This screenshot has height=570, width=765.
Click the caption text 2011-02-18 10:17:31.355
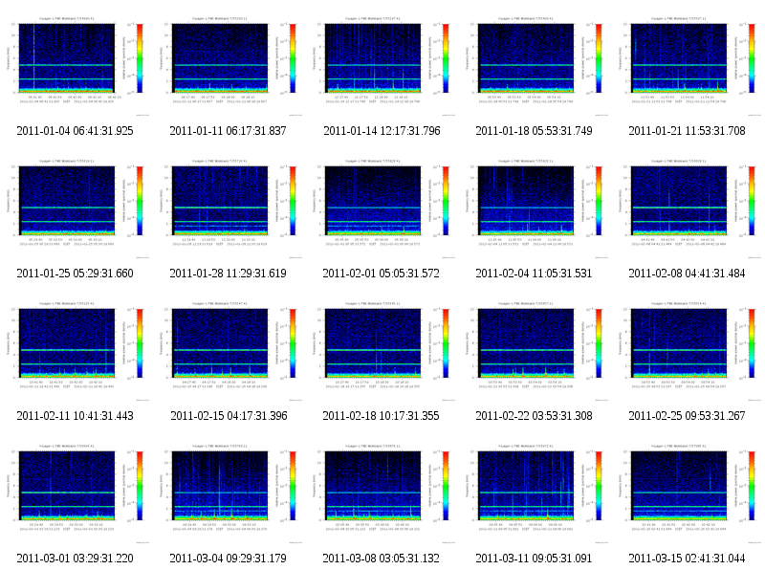[x=381, y=416]
